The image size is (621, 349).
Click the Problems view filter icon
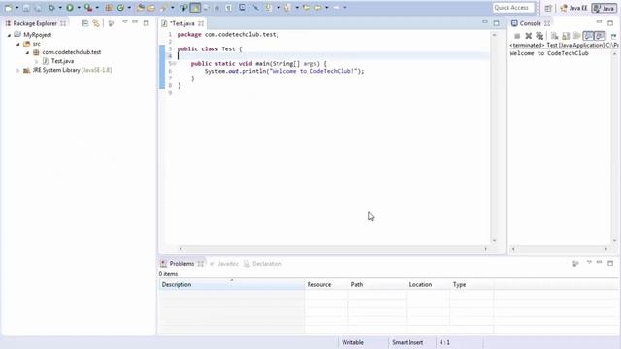point(575,263)
